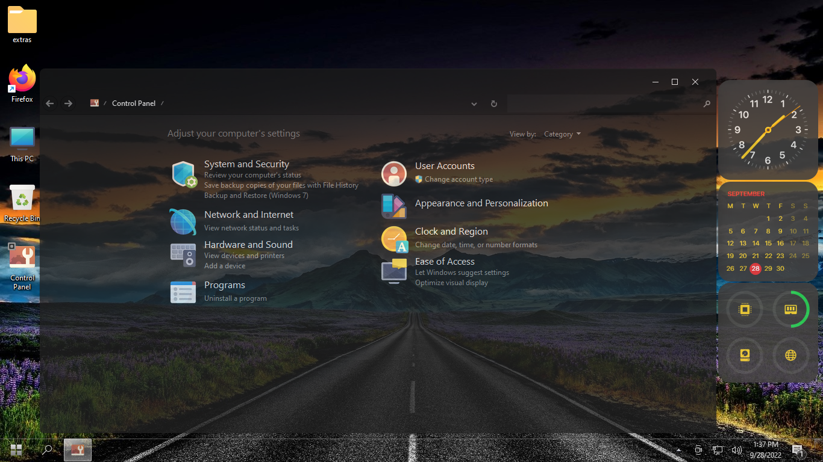Click the CPU usage widget icon
The height and width of the screenshot is (462, 823).
coord(745,310)
